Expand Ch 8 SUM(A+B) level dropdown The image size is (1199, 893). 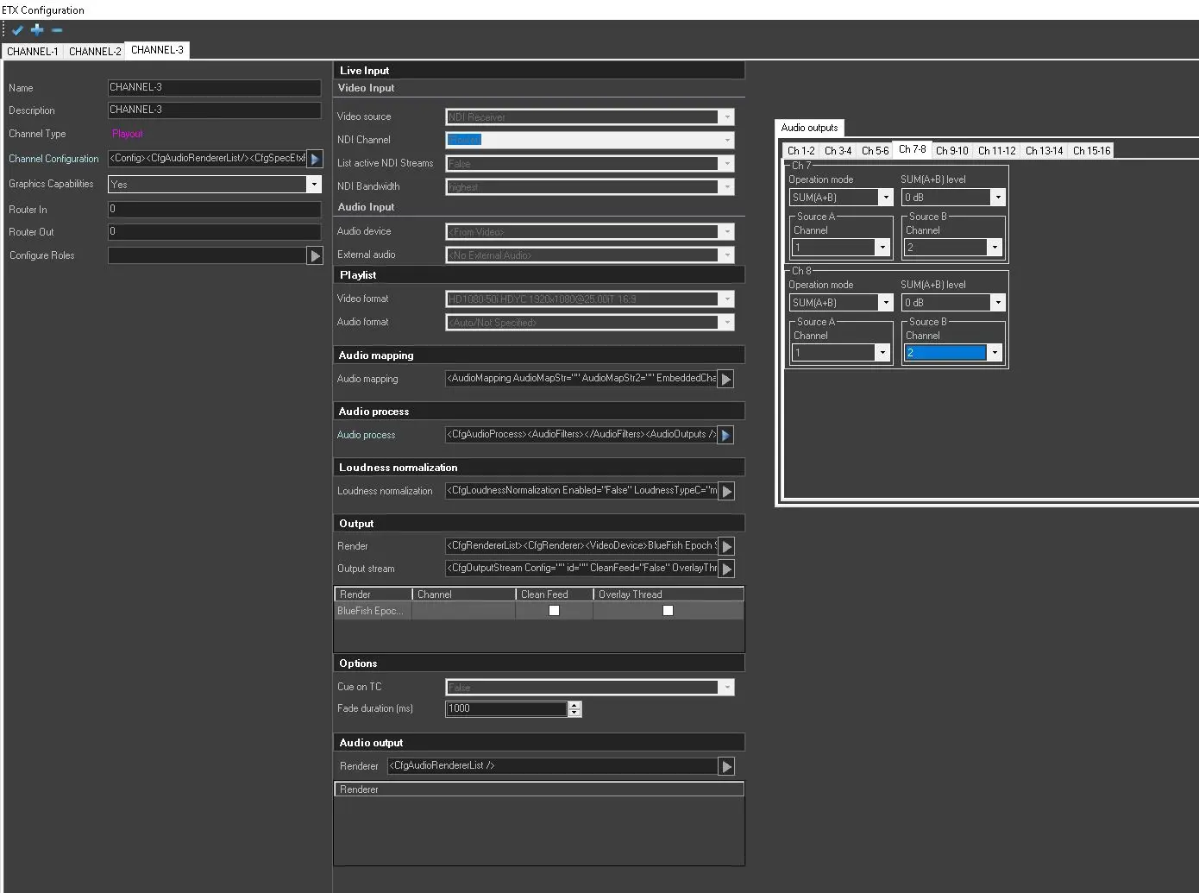tap(998, 303)
